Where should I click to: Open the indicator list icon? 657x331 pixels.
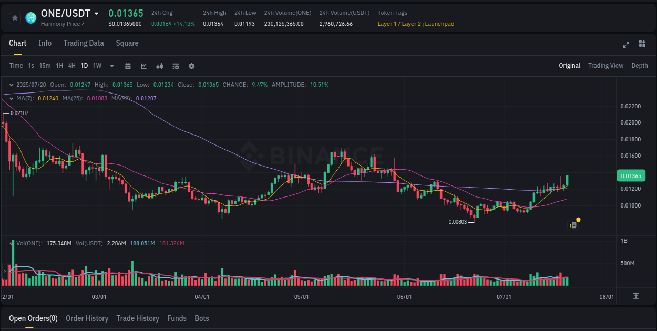[175, 66]
